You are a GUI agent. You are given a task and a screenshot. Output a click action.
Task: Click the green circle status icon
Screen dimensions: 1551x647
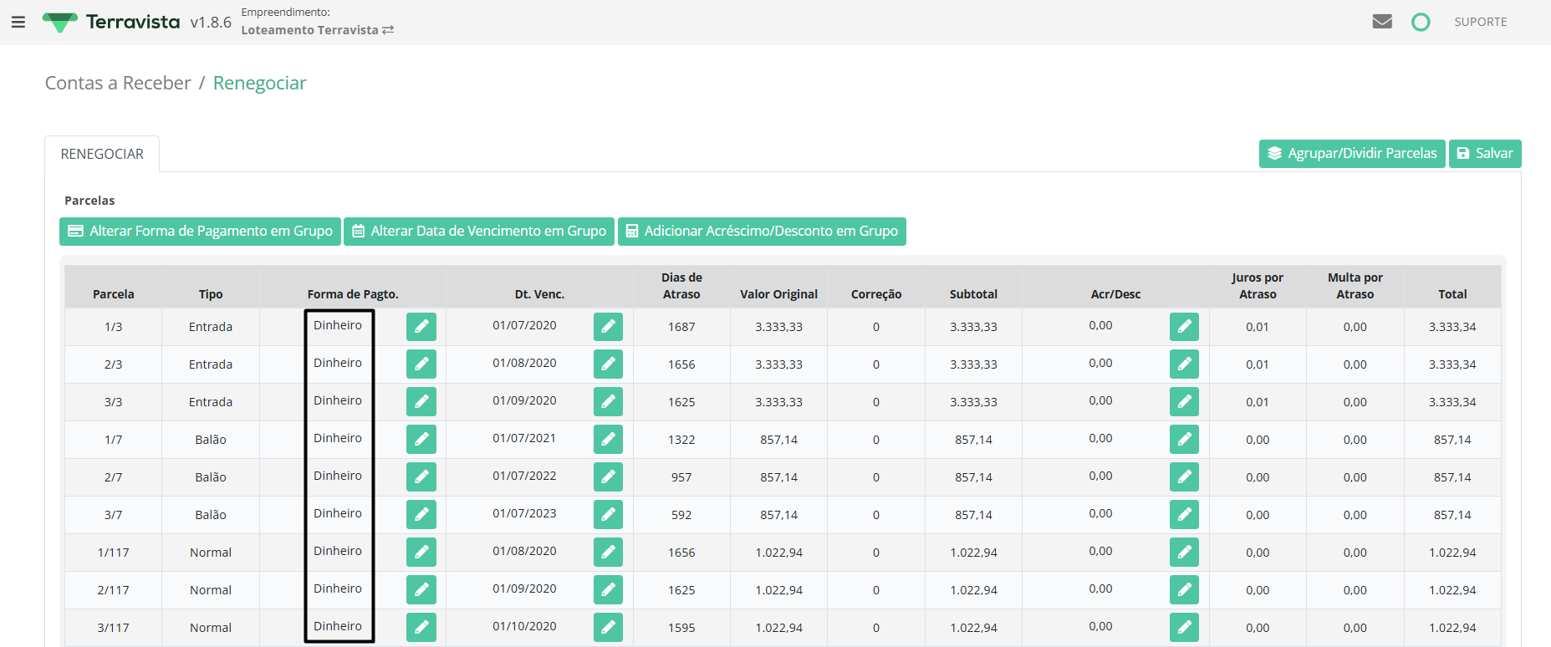coord(1421,22)
